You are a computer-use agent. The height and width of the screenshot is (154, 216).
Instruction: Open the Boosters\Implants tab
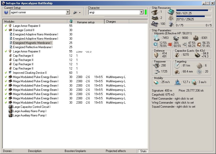tap(75, 151)
